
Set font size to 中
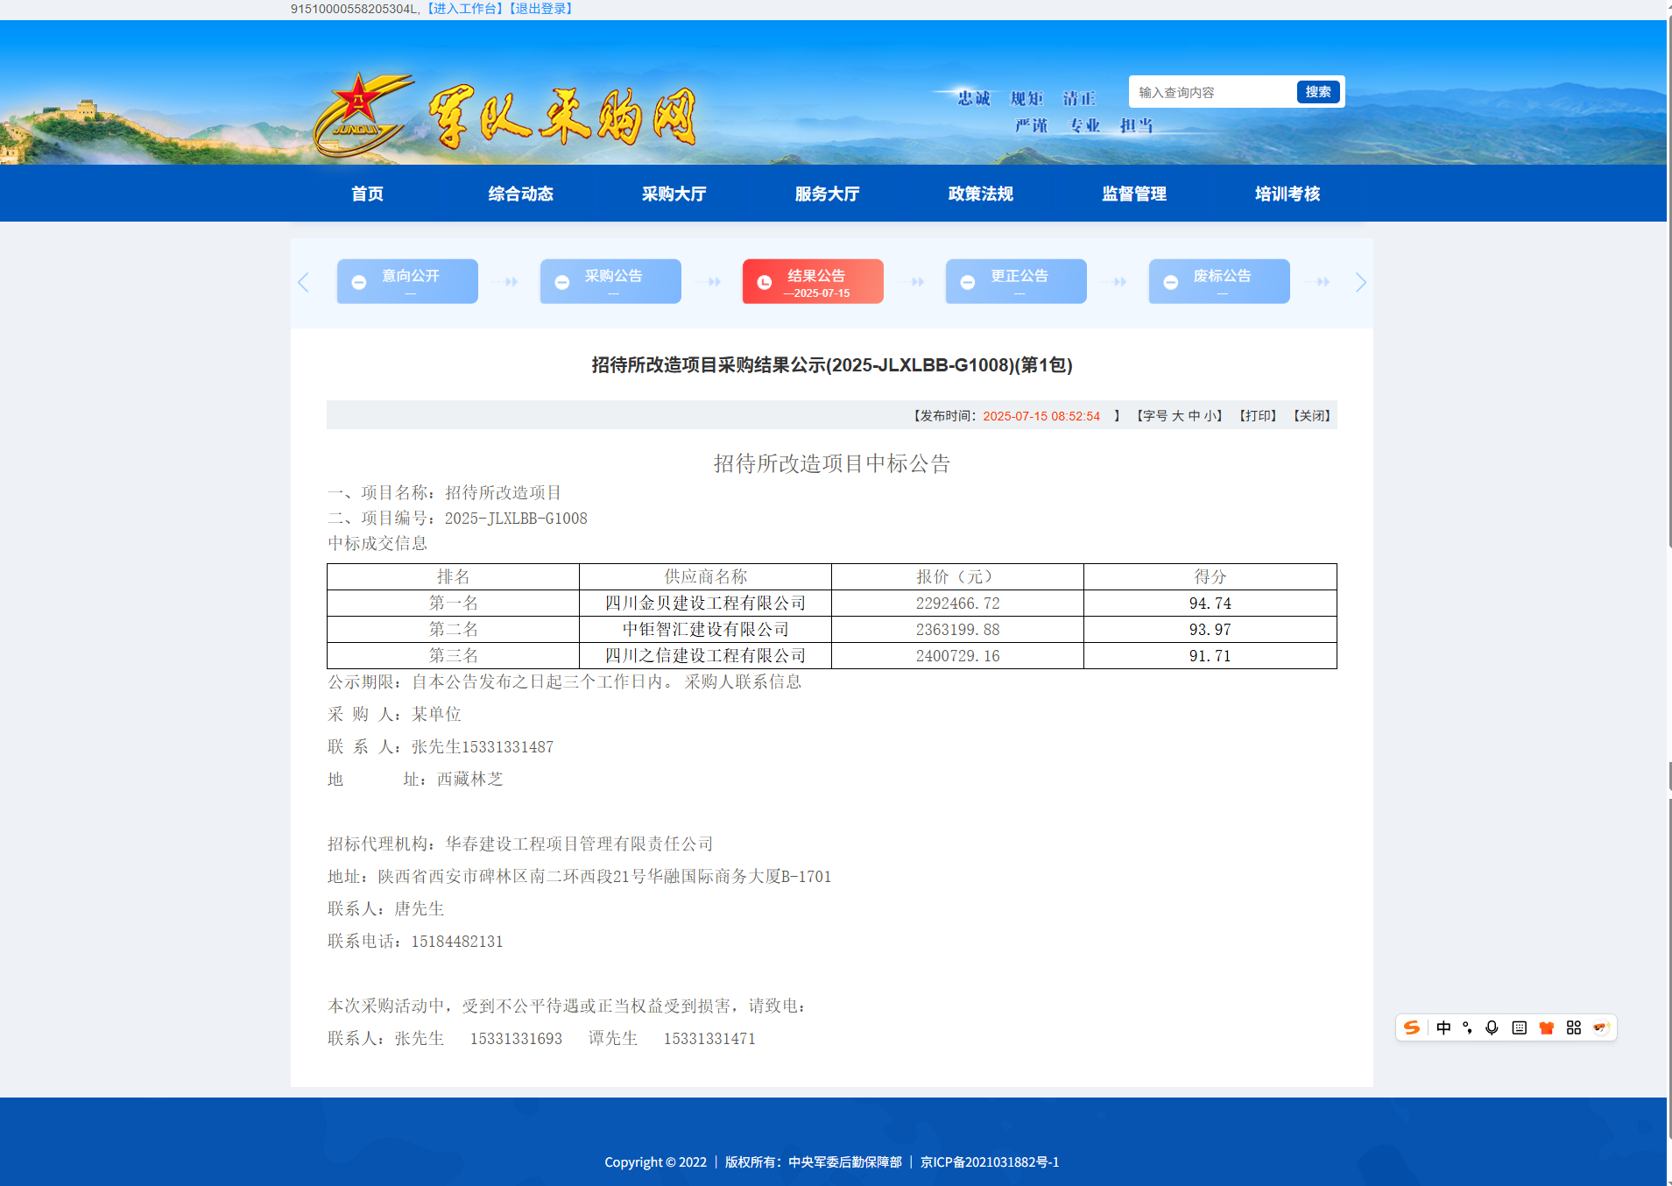click(x=1194, y=416)
